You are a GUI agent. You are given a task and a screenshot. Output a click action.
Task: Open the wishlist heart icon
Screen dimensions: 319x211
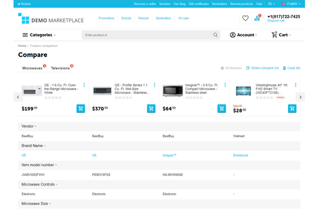pyautogui.click(x=245, y=18)
